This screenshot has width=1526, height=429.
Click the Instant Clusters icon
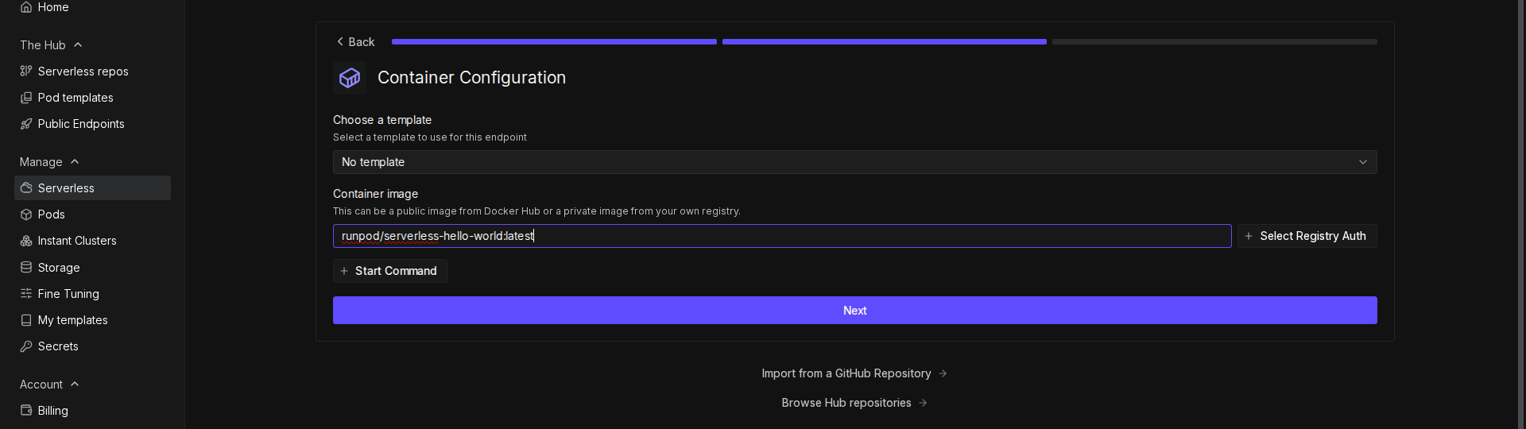(26, 241)
